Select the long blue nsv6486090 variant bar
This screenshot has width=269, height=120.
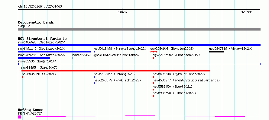139,45
